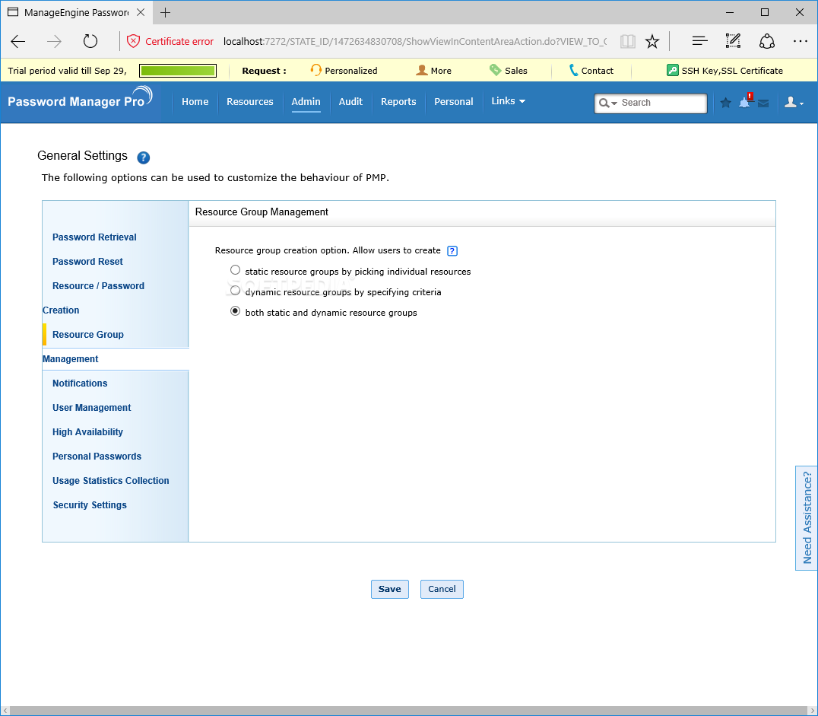Viewport: 818px width, 716px height.
Task: Refresh the page using the reload icon
Action: click(x=90, y=41)
